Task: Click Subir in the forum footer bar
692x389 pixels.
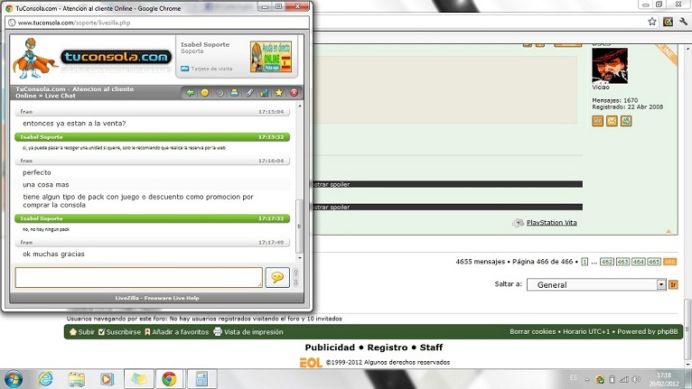Action: (x=82, y=332)
